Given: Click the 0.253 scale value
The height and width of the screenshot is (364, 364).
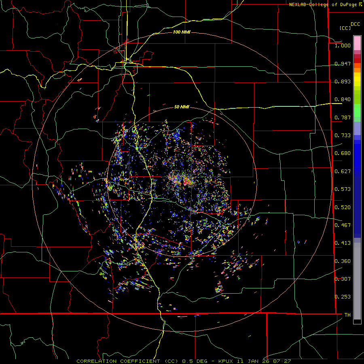Looking at the screenshot, I should pos(343,297).
